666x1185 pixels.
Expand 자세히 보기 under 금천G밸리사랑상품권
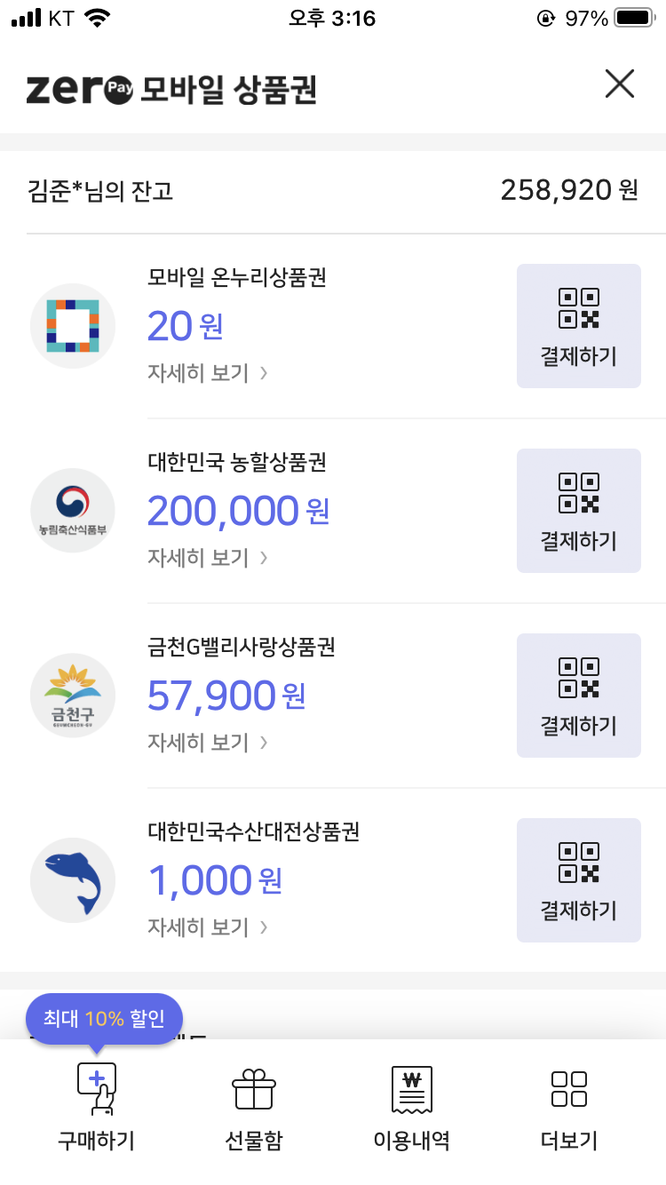[x=208, y=742]
